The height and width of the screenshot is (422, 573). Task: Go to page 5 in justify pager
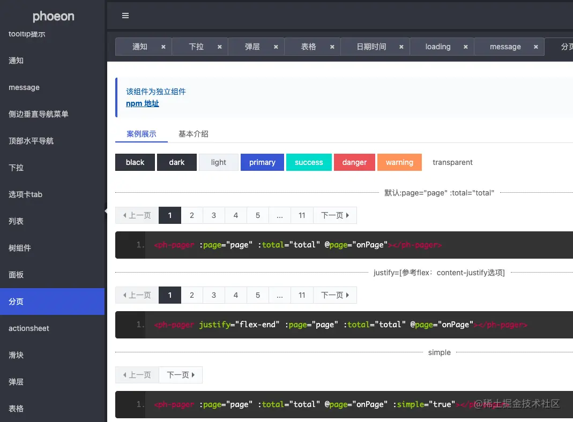point(258,295)
